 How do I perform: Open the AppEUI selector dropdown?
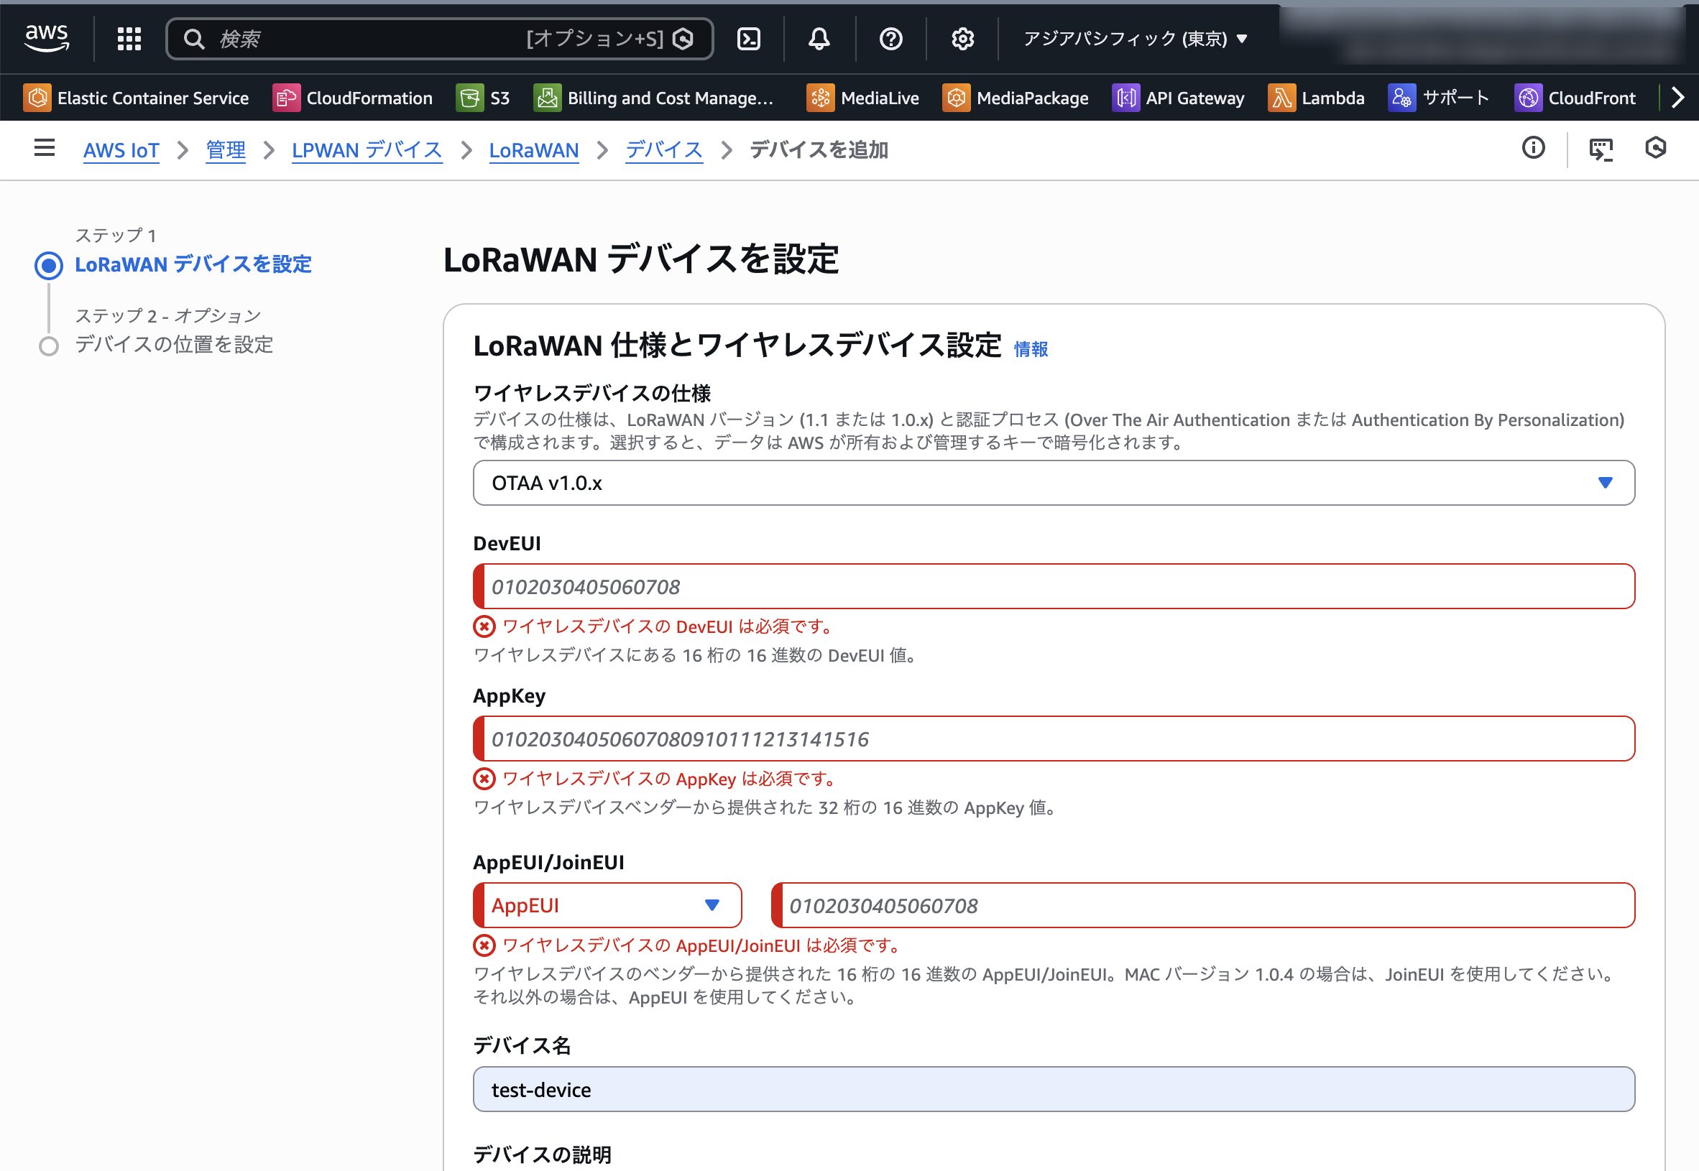[x=607, y=905]
